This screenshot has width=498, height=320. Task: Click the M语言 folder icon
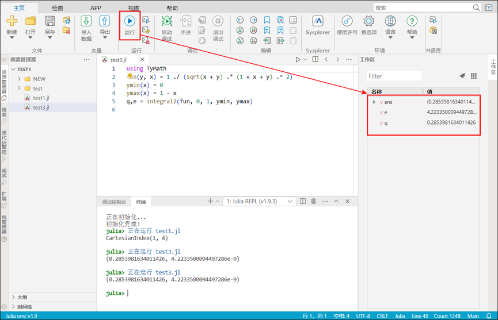(433, 30)
